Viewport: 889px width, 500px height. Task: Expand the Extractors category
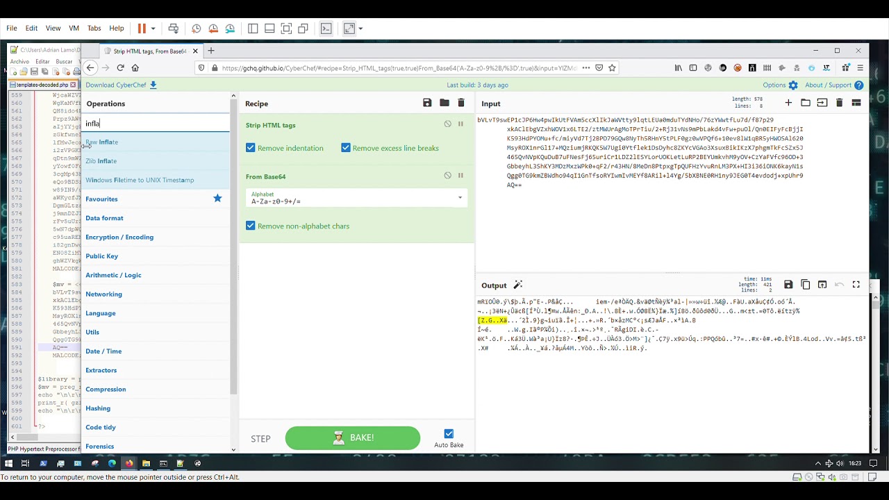[x=155, y=370]
